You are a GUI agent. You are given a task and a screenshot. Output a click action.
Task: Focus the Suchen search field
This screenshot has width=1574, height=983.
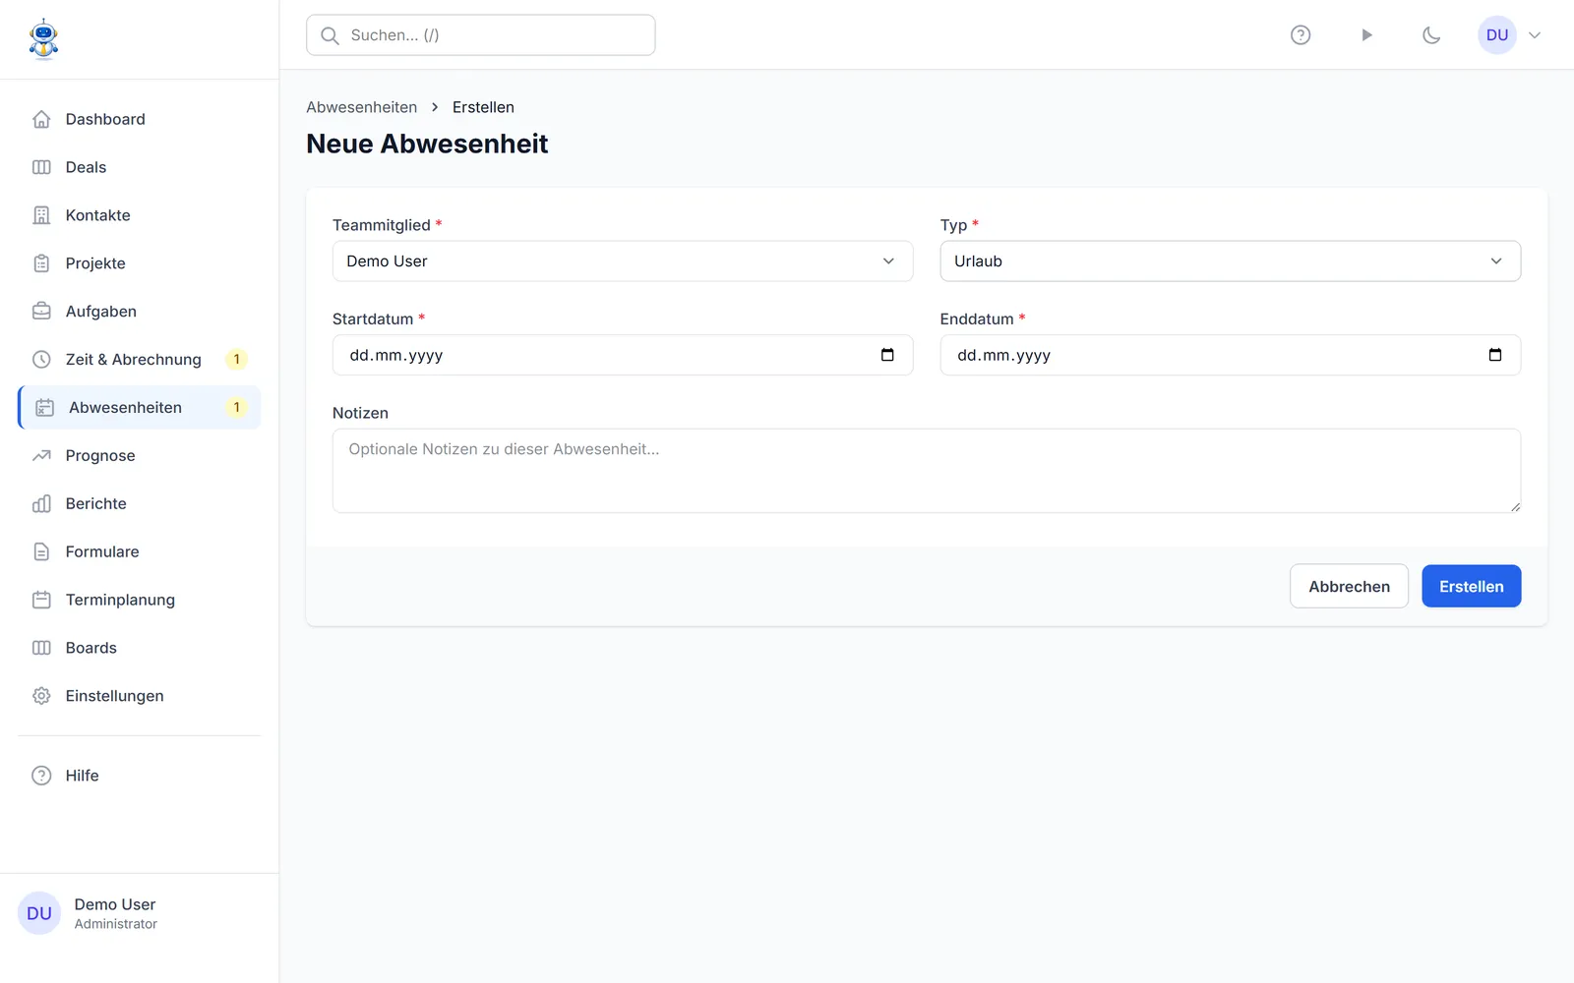(x=480, y=35)
